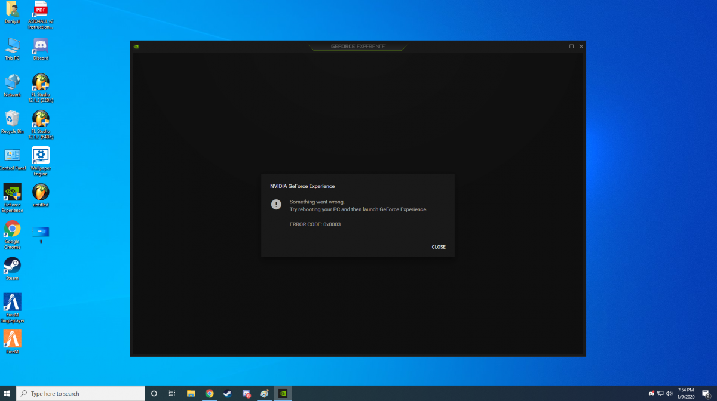Open the taskbar clock showing 7:54 PM
This screenshot has width=717, height=401.
coord(685,393)
